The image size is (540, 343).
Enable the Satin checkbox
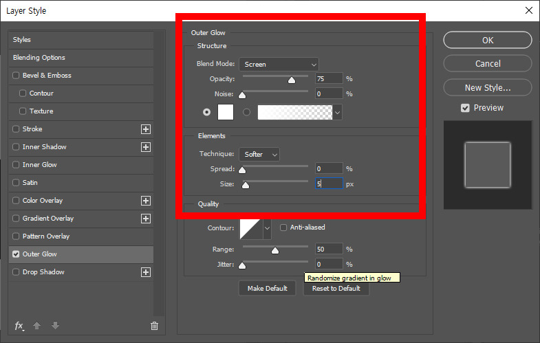(16, 183)
